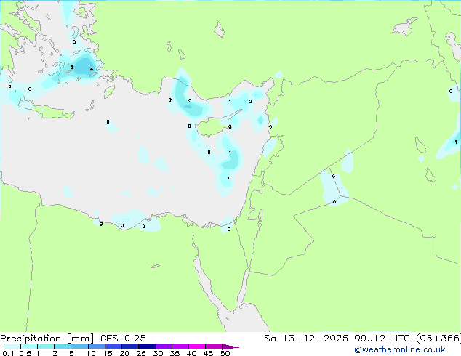The height and width of the screenshot is (356, 461).
Task: Click the legend swatch between 35 and 40
Action: click(180, 347)
